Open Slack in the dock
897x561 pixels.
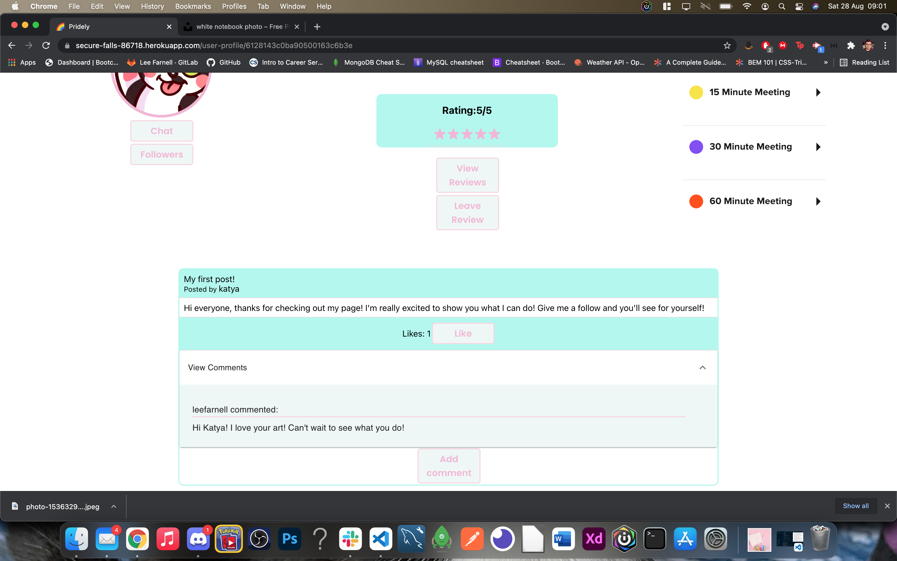350,539
